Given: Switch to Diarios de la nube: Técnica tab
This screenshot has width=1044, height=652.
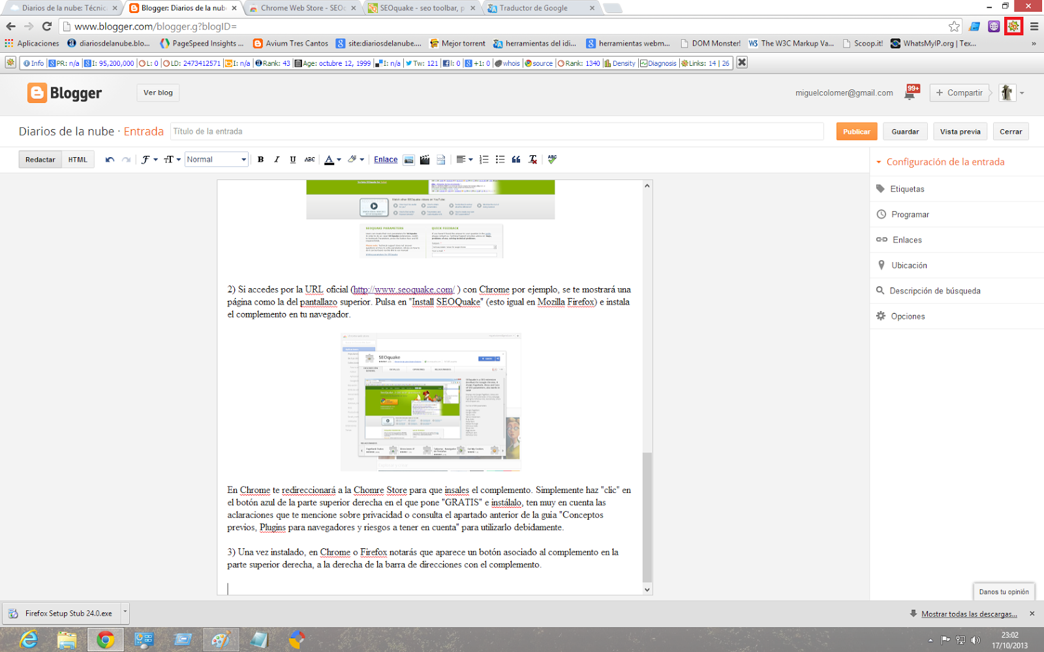Looking at the screenshot, I should 63,8.
